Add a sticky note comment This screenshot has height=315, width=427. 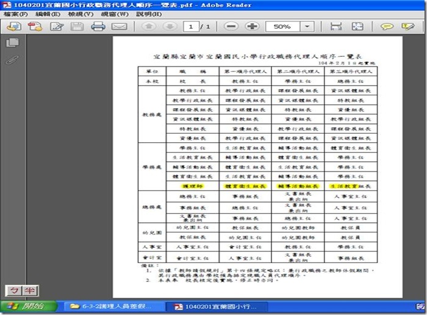pos(386,27)
